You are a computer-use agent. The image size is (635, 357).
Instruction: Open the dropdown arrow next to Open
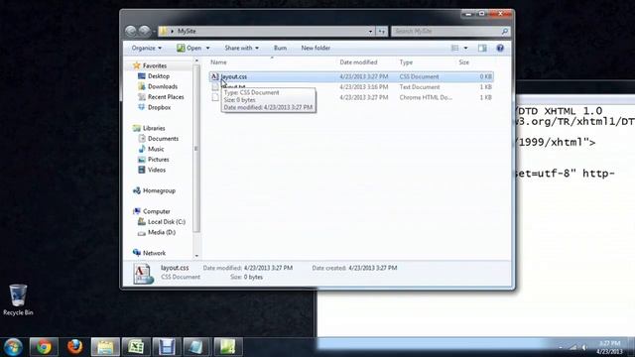(x=207, y=49)
